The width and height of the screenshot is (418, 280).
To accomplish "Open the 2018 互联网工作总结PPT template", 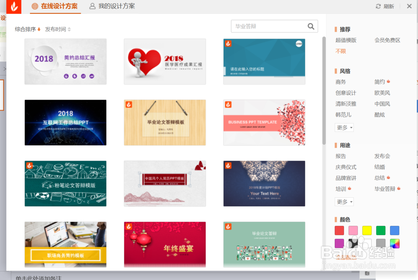I will (66, 122).
